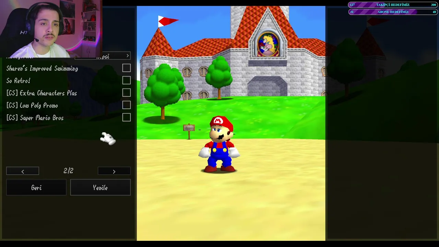
Task: Click the streamer webcam overlay
Action: [51, 29]
